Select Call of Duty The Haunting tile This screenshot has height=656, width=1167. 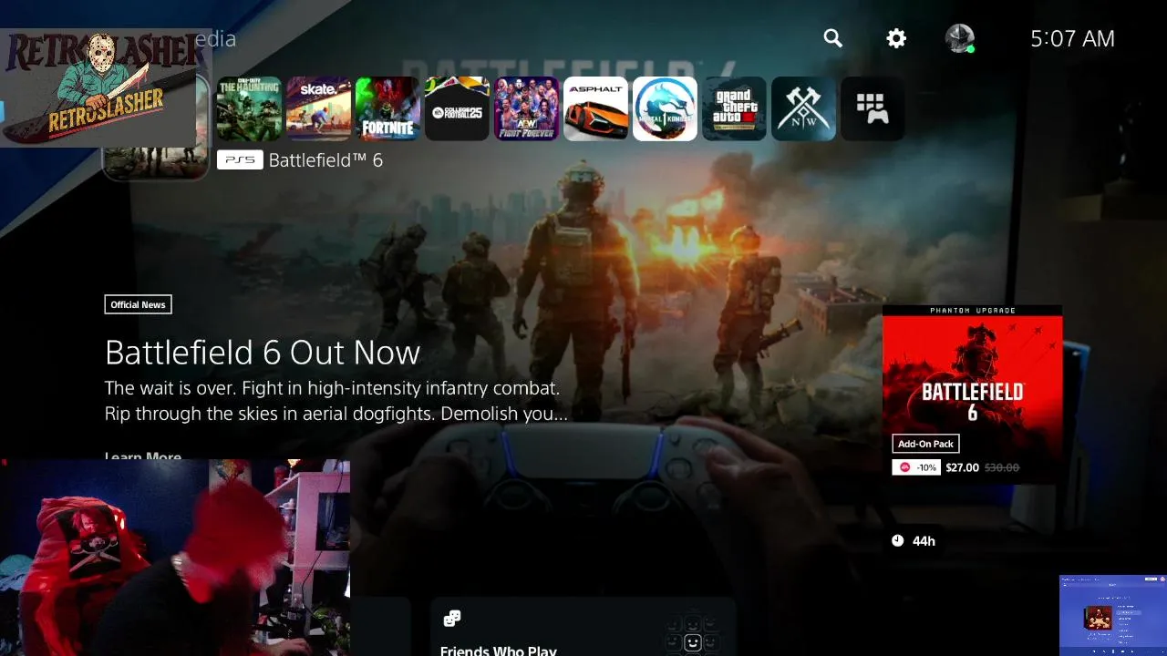click(249, 108)
